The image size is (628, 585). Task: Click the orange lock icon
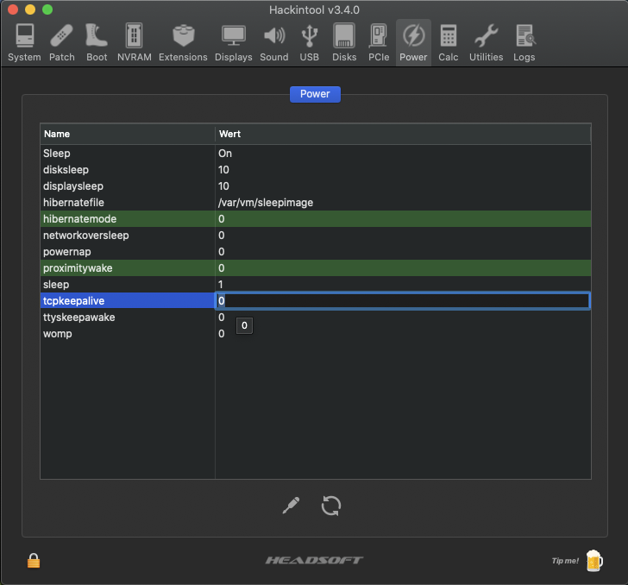pos(34,561)
